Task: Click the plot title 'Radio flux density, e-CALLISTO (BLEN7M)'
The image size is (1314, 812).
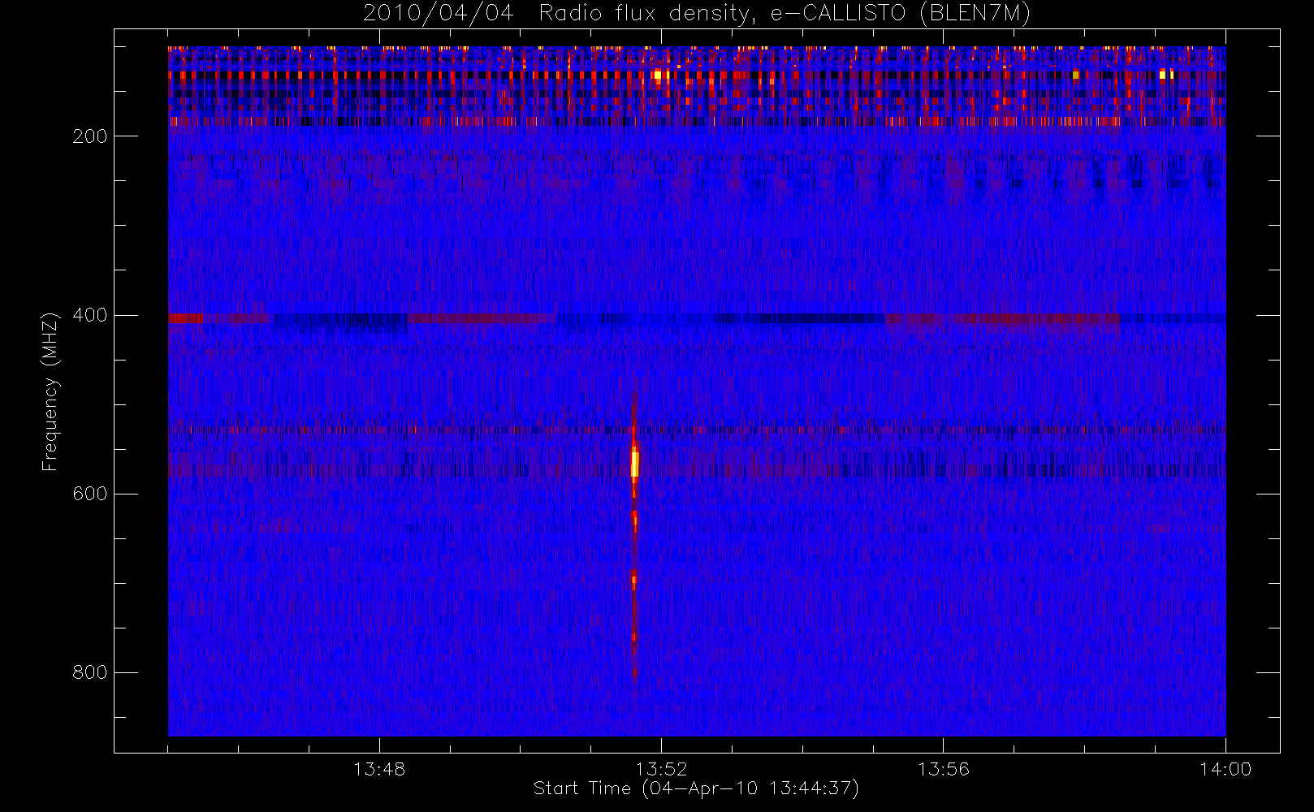Action: coord(785,14)
